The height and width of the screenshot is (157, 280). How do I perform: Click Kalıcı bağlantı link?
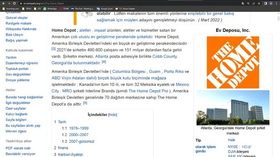click(x=17, y=114)
